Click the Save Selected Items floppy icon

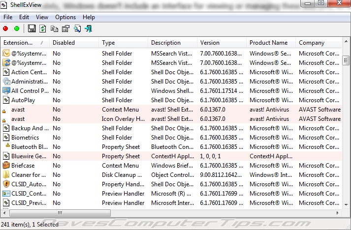tap(32, 29)
